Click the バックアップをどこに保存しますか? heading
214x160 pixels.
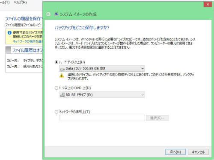(x=82, y=27)
